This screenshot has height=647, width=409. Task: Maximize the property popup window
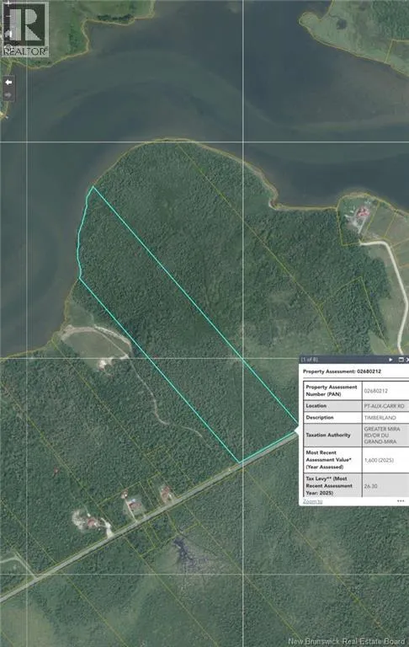click(401, 360)
